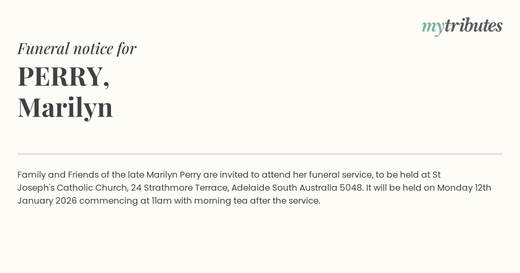Click "Monday 12th" in the service date
Image resolution: width=520 pixels, height=273 pixels.
click(464, 188)
